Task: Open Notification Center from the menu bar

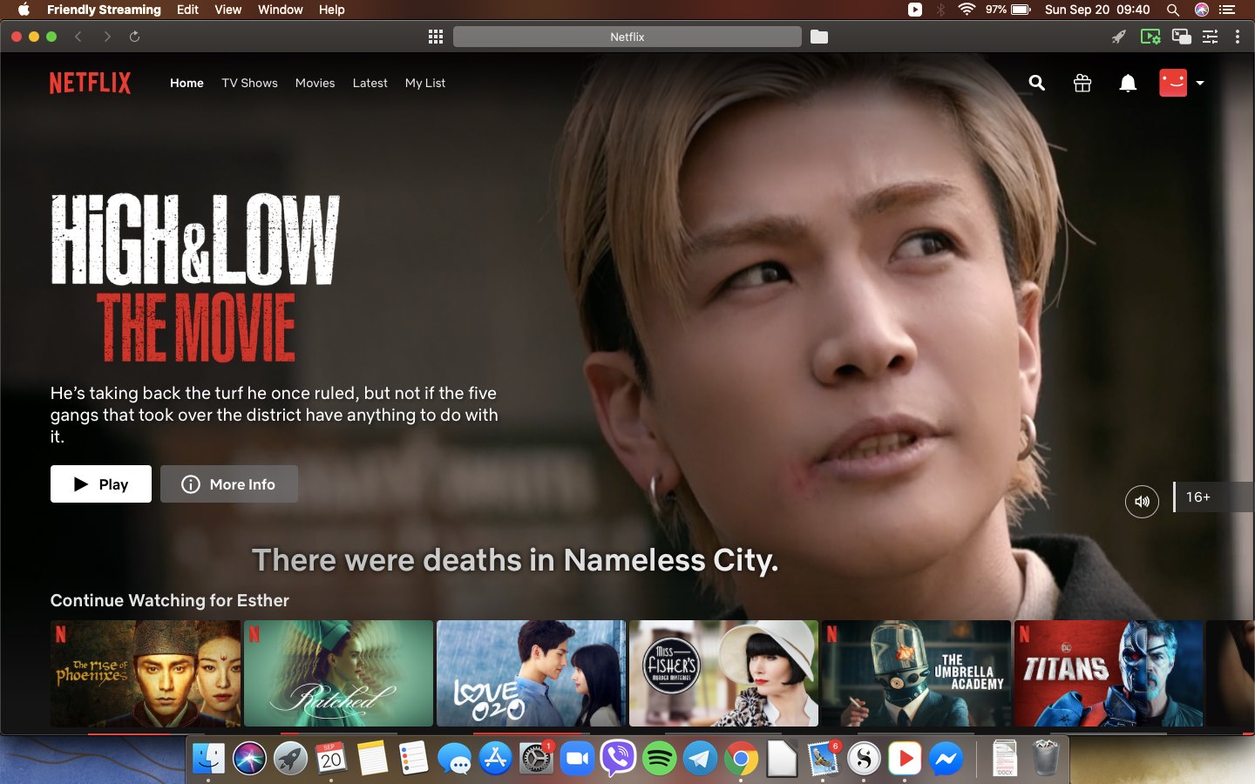Action: [1227, 10]
